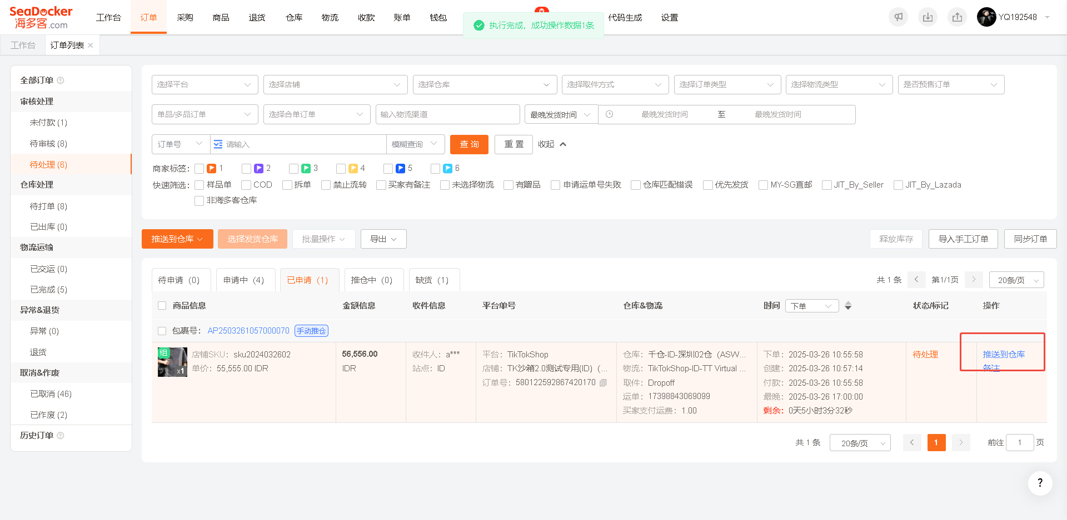Copy order number 580122592867420170 icon
This screenshot has width=1067, height=520.
(604, 382)
